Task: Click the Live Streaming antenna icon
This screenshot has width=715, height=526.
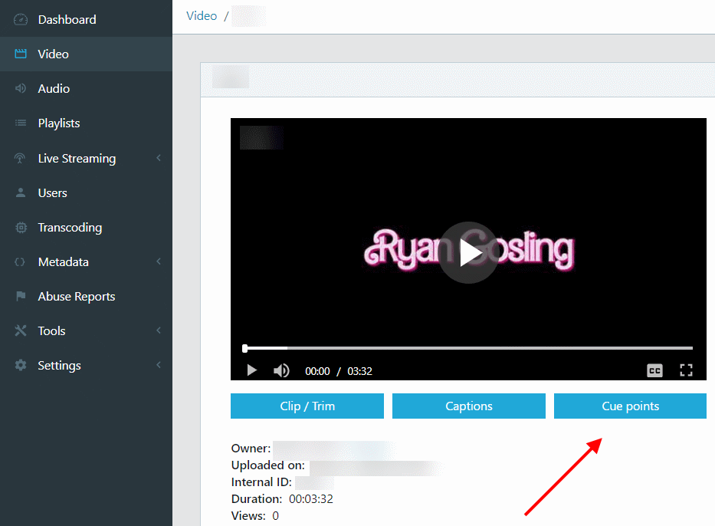Action: coord(20,158)
